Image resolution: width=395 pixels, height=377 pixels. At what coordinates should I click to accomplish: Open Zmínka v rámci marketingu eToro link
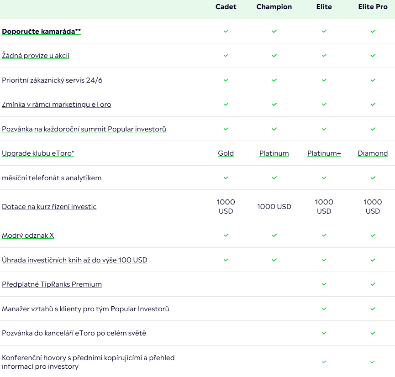coord(56,105)
